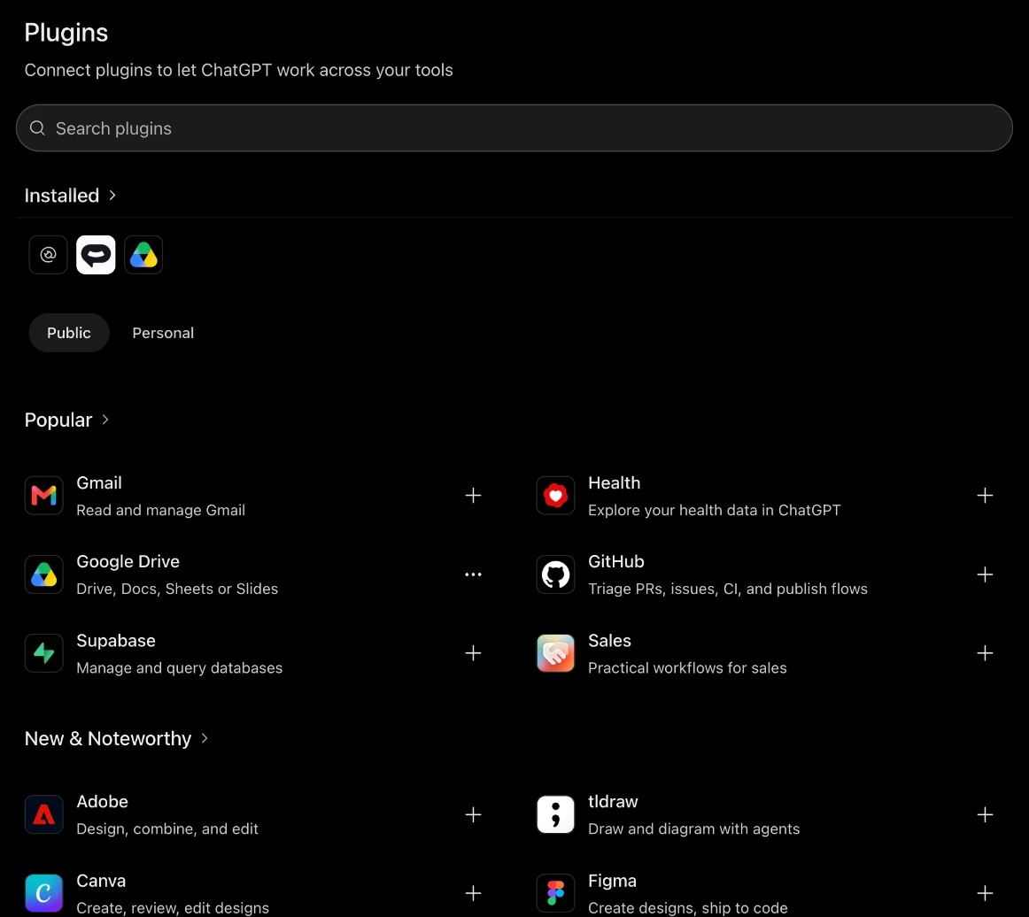
Task: Click the magnifier icon in search bar
Action: click(37, 128)
